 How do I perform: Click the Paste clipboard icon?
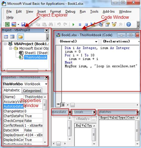tap(44, 24)
